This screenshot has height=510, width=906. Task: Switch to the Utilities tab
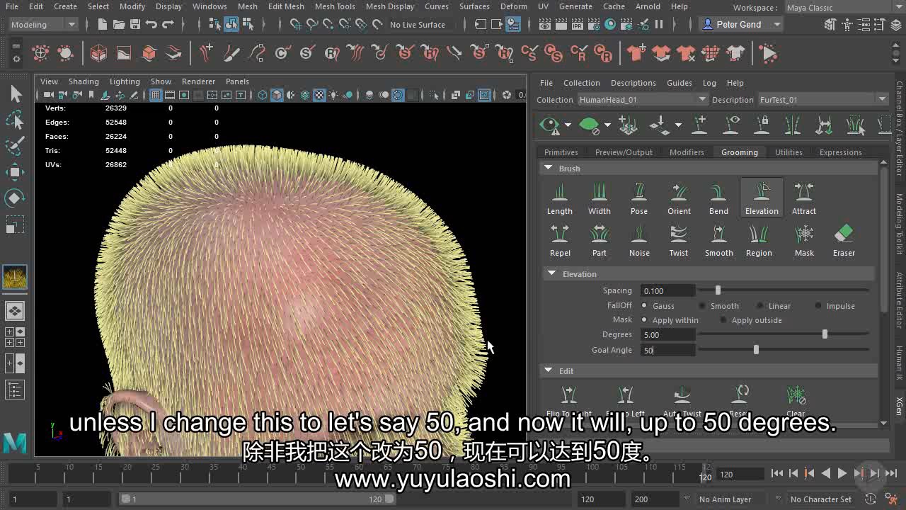[x=789, y=152]
